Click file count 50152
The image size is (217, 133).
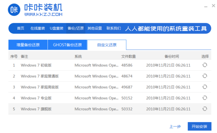pos(127,98)
